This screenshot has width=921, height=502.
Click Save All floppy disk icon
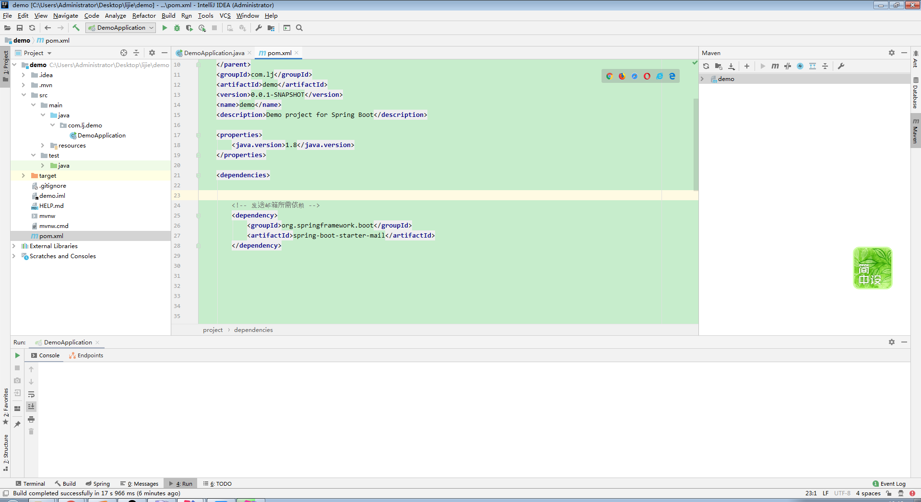20,28
